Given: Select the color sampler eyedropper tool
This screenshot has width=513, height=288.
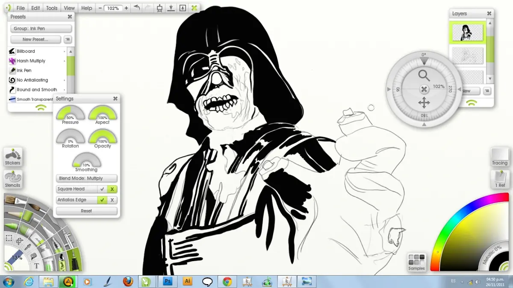Looking at the screenshot, I should [28, 247].
